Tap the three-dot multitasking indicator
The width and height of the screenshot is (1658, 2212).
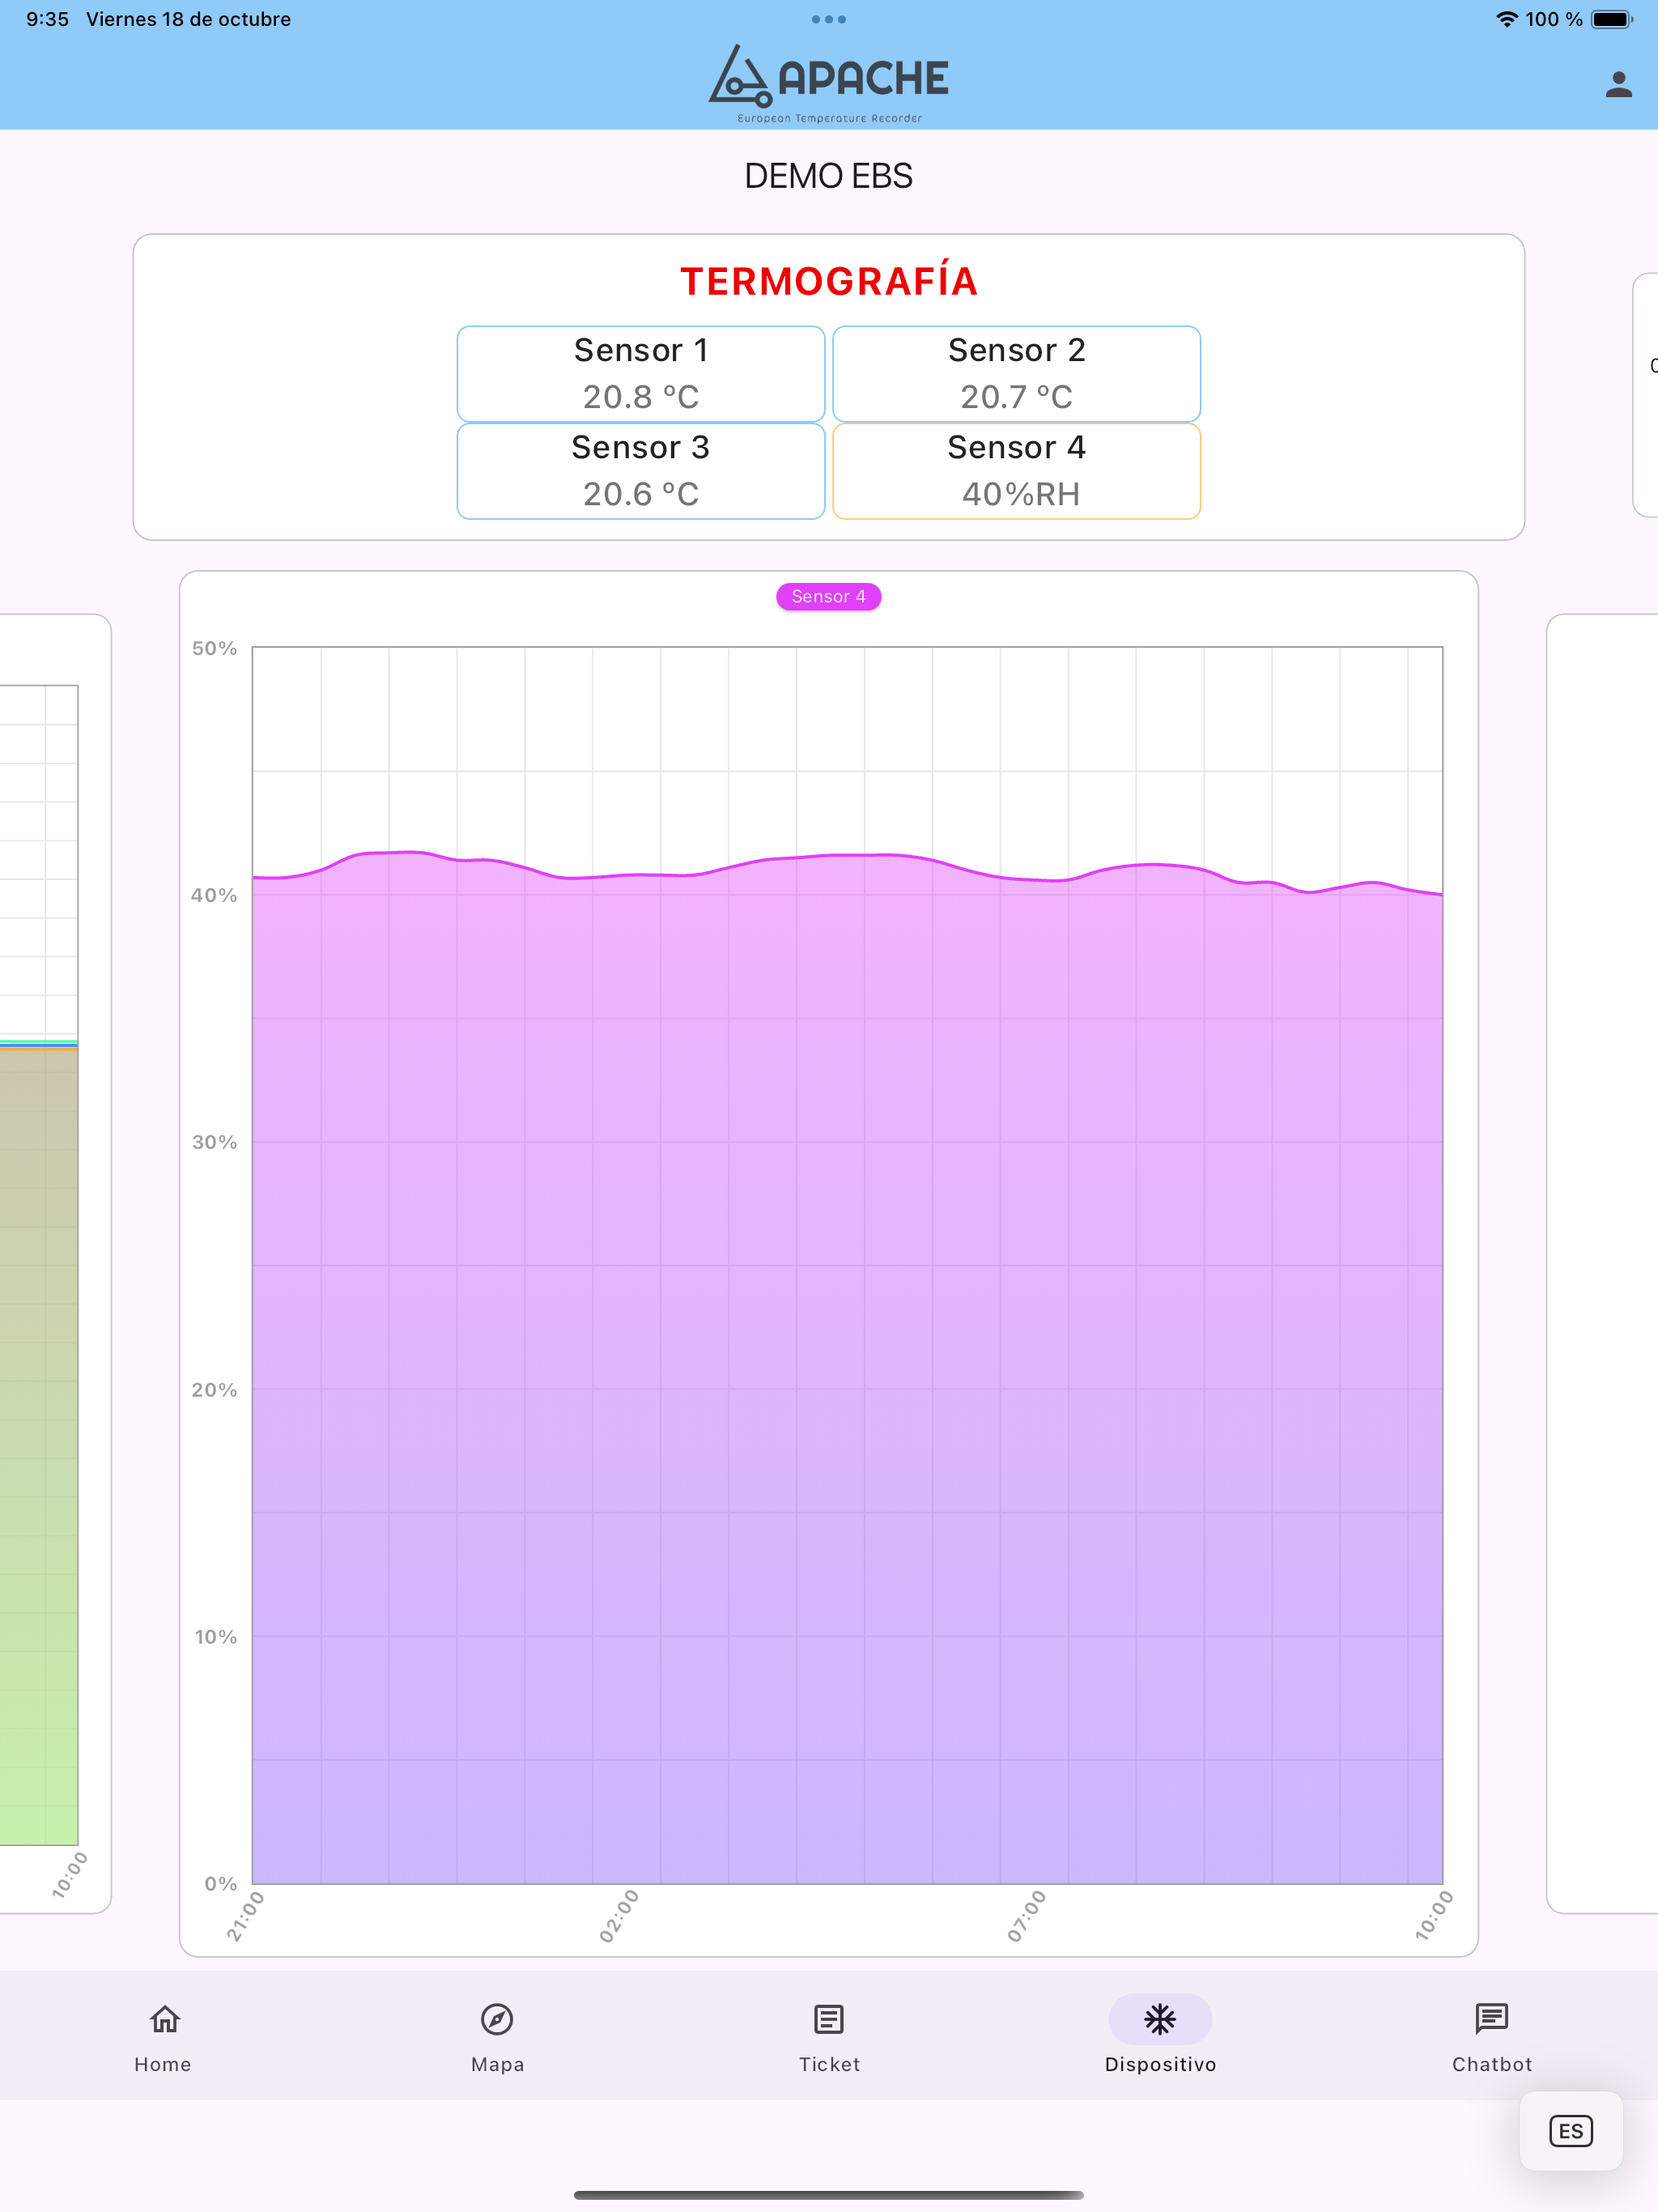pos(829,19)
